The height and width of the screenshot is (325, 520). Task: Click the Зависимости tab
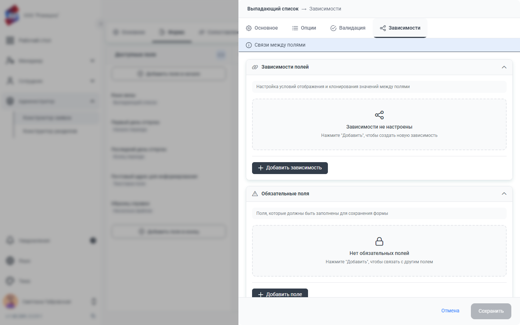tap(400, 28)
